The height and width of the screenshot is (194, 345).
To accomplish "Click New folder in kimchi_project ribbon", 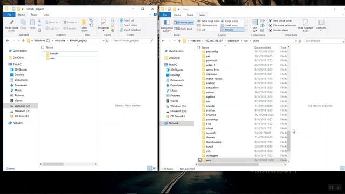I will point(84,25).
